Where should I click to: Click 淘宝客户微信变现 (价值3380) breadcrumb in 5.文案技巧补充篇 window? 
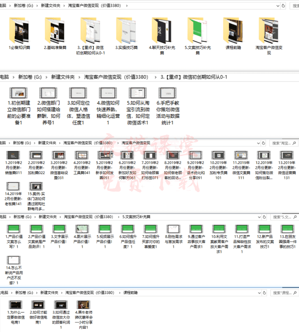88,217
